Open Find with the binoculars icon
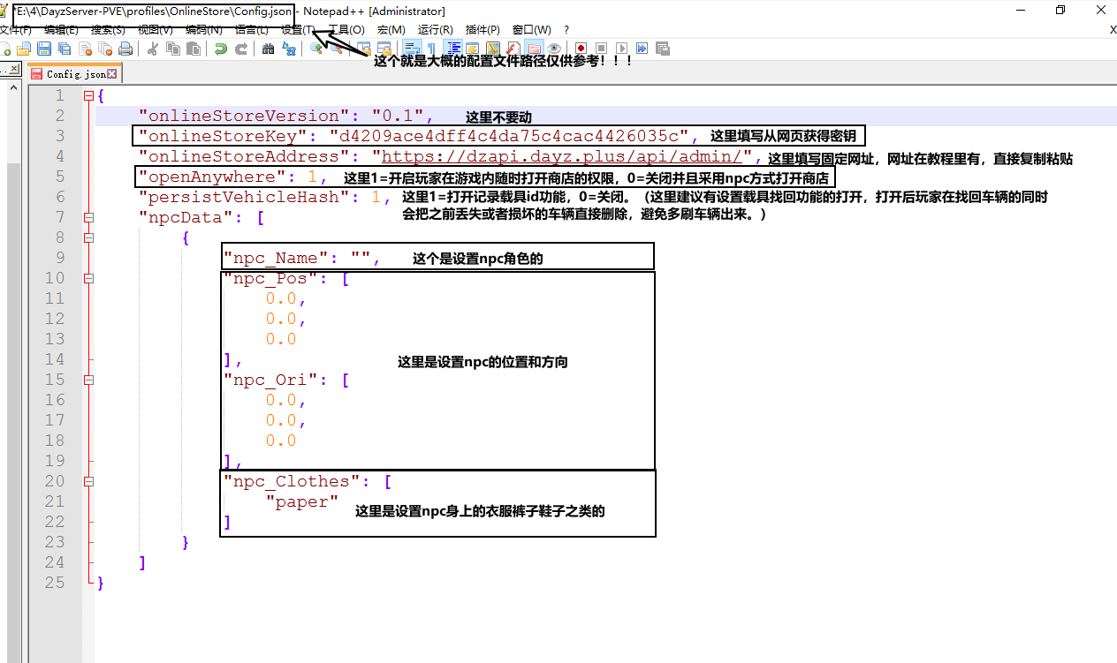This screenshot has width=1117, height=663. (268, 49)
